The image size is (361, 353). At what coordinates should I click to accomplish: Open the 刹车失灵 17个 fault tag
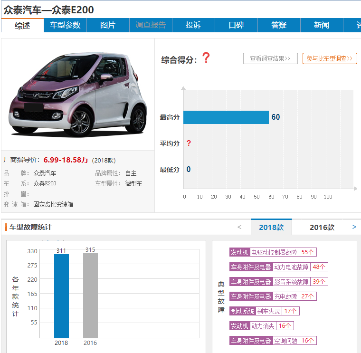pos(265,311)
